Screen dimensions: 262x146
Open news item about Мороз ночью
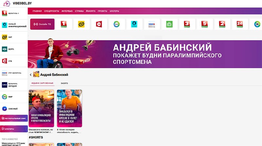[13, 144]
